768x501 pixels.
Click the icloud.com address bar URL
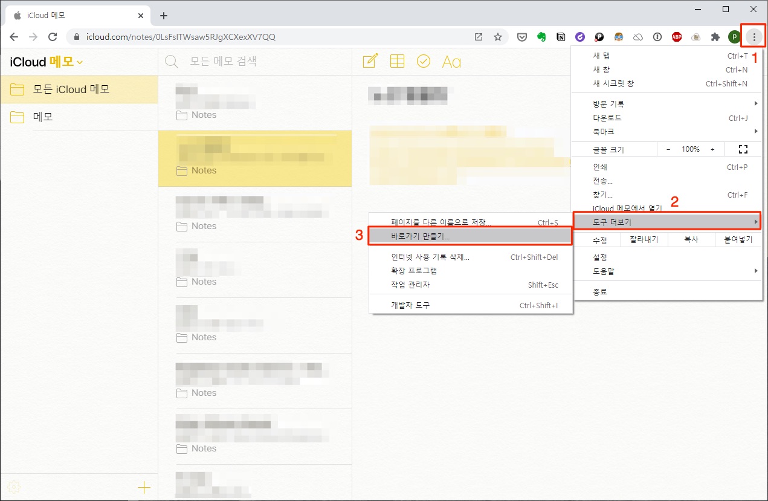pyautogui.click(x=181, y=37)
